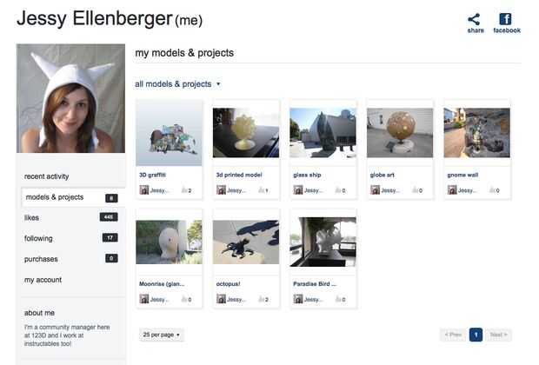Click like icon on 3D graffiti card
539x365 pixels.
coord(184,190)
